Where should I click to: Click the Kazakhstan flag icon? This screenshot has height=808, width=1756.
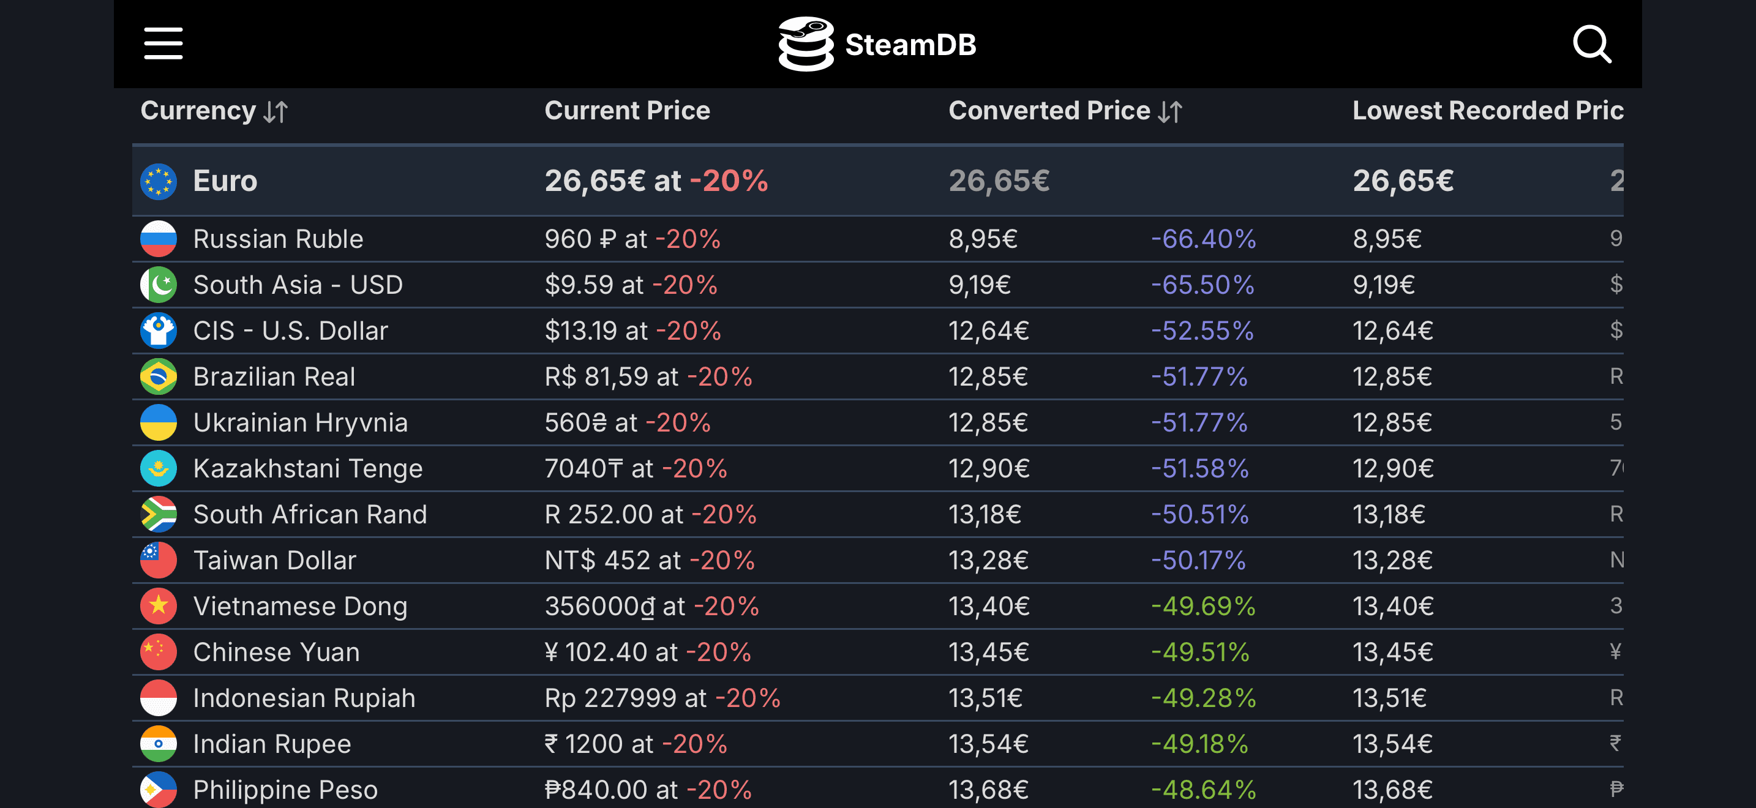coord(158,469)
